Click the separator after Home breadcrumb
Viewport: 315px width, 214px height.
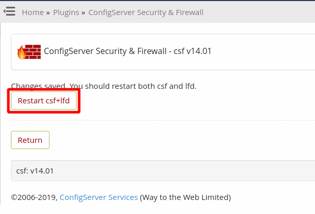47,12
